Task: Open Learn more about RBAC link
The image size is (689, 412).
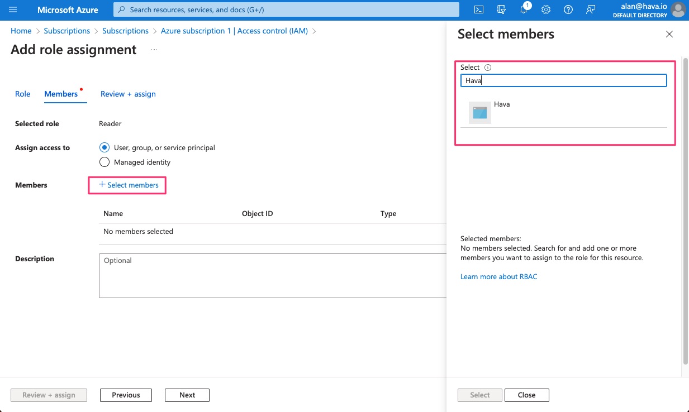Action: [x=498, y=277]
